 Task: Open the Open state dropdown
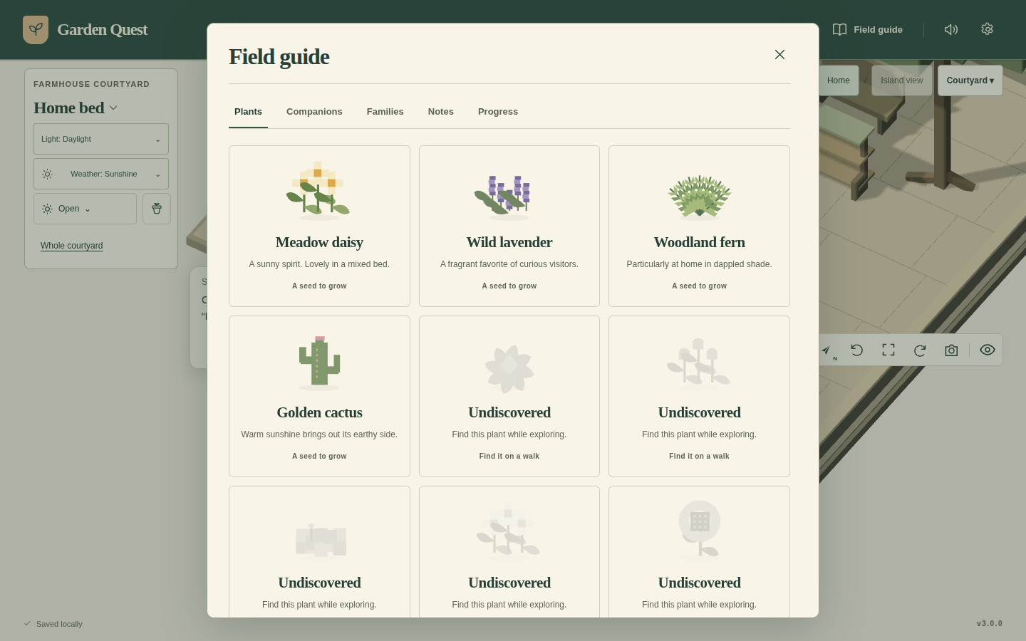coord(85,209)
